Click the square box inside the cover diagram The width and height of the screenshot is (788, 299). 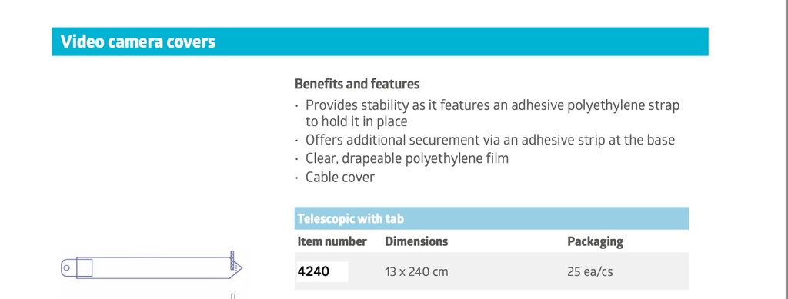tap(85, 268)
